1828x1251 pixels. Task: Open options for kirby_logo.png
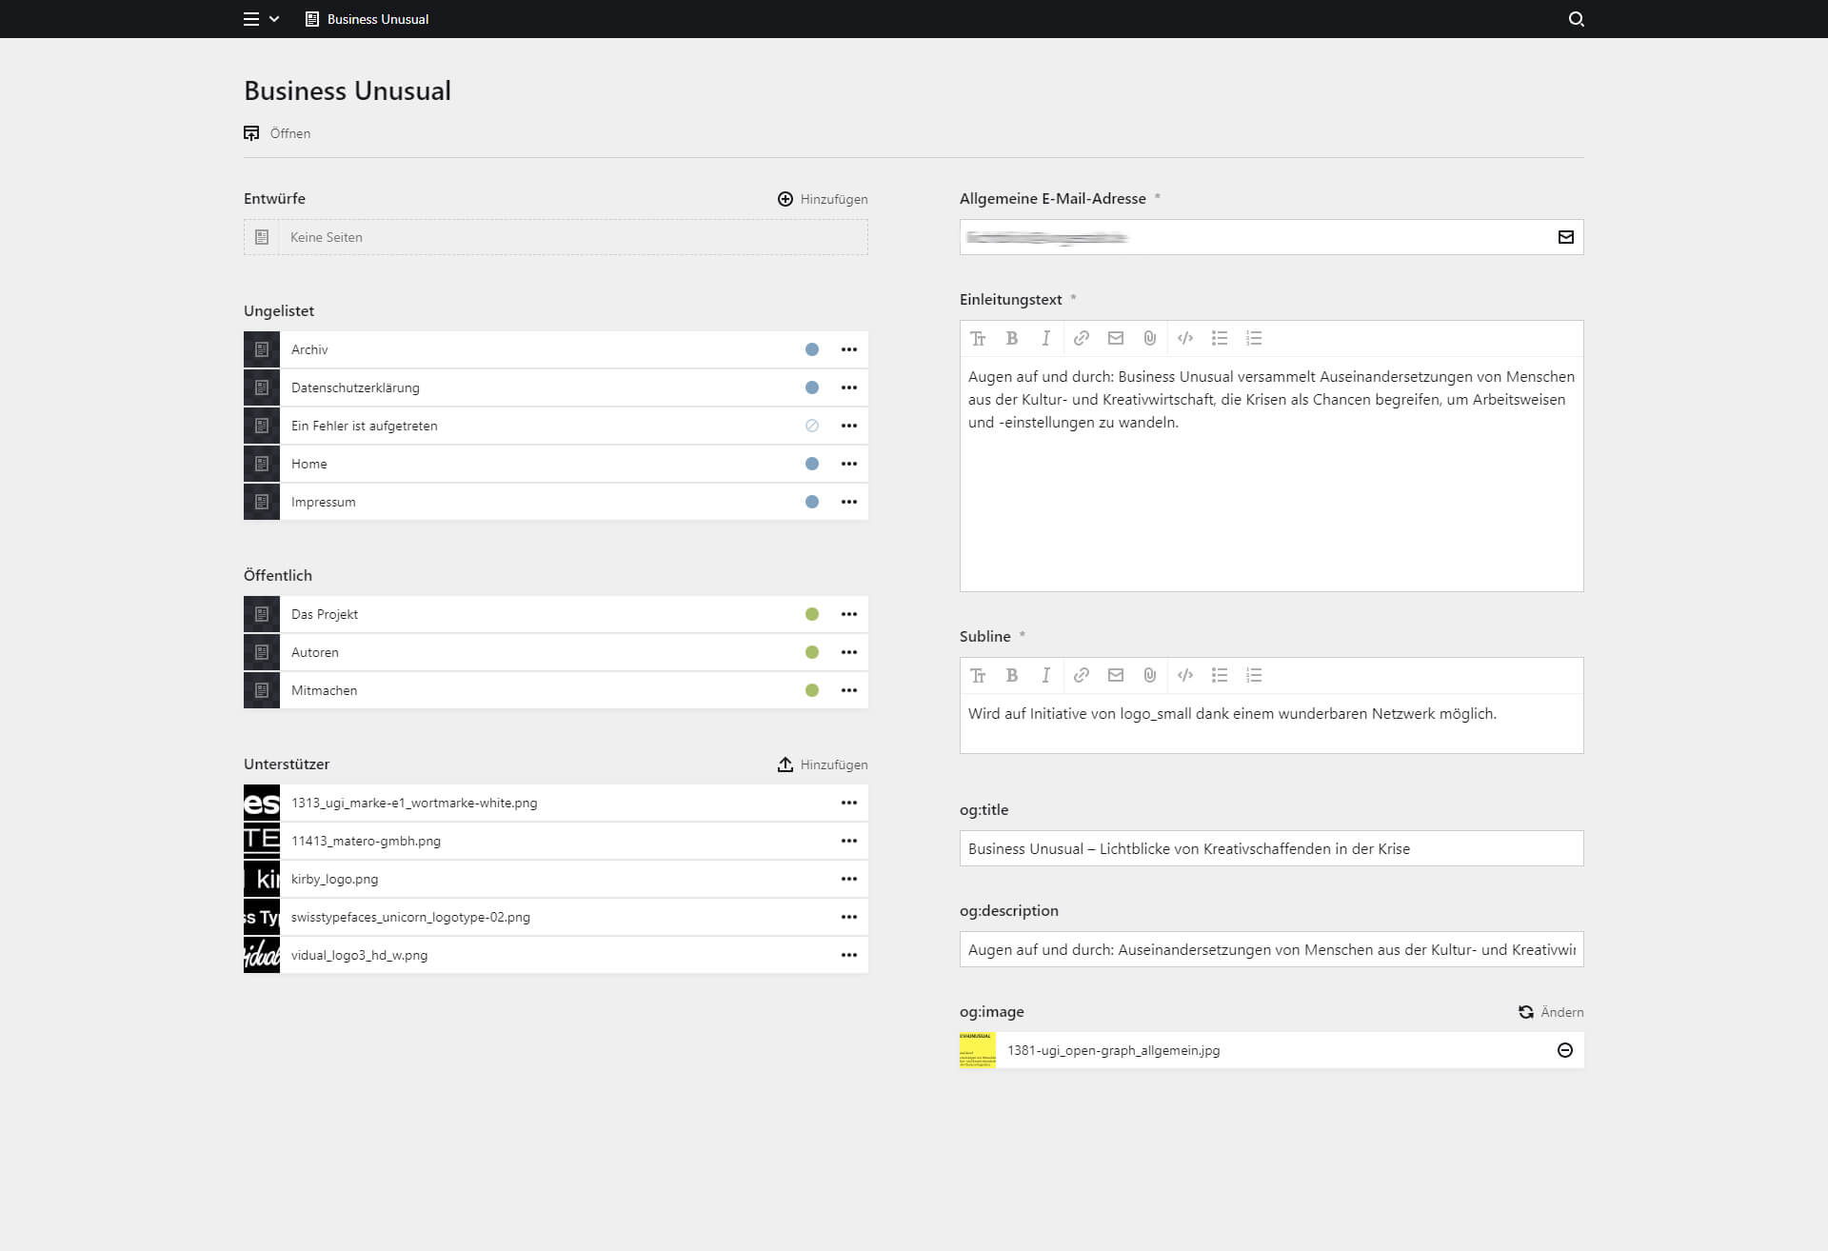(x=848, y=878)
